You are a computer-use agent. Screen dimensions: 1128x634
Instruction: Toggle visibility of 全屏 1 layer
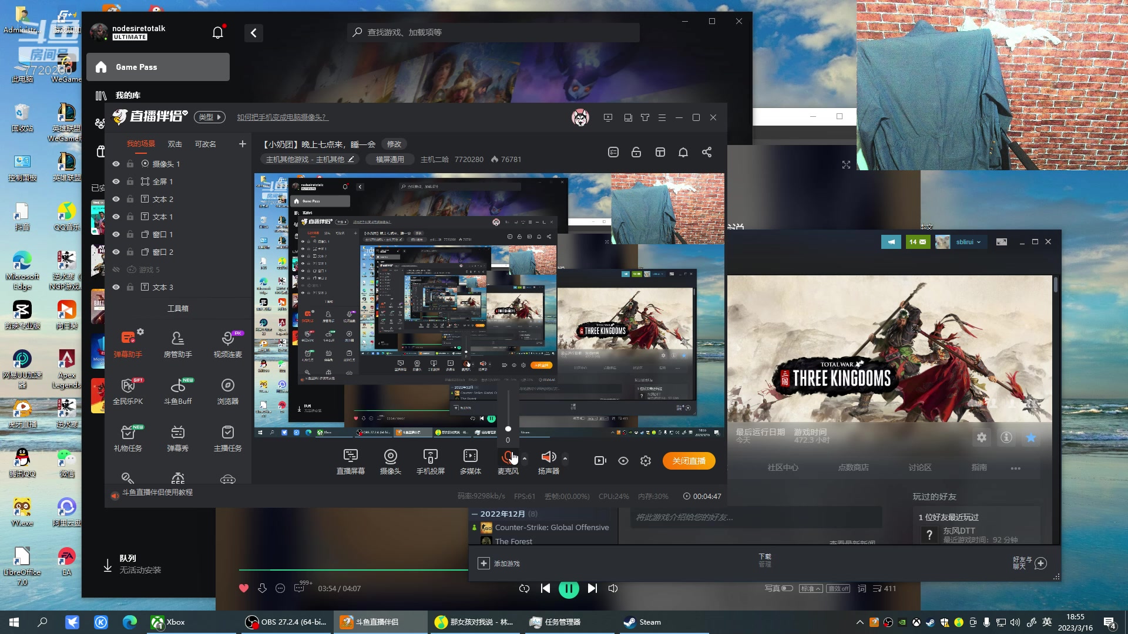tap(115, 181)
